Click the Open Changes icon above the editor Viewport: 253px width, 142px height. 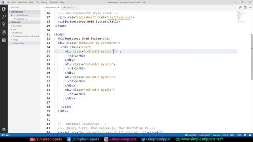click(240, 7)
